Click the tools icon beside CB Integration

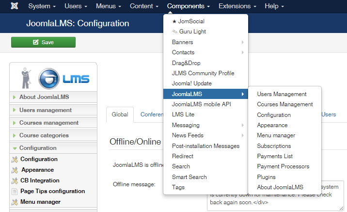[15, 180]
